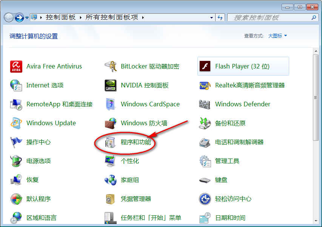
Task: Click the Back navigation button
Action: coord(9,18)
